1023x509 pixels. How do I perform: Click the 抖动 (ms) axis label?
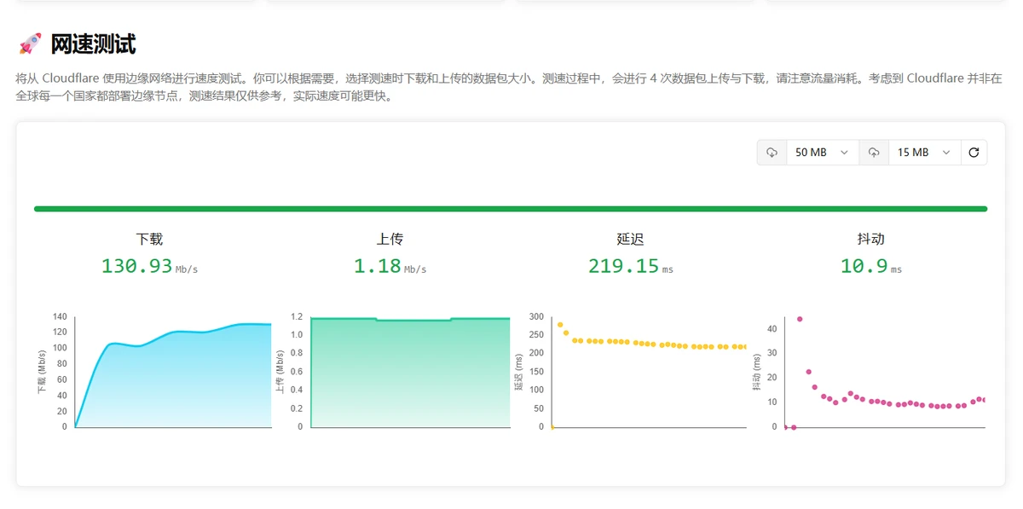click(754, 372)
